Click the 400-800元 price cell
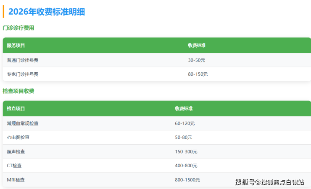This screenshot has width=311, height=189. click(186, 166)
